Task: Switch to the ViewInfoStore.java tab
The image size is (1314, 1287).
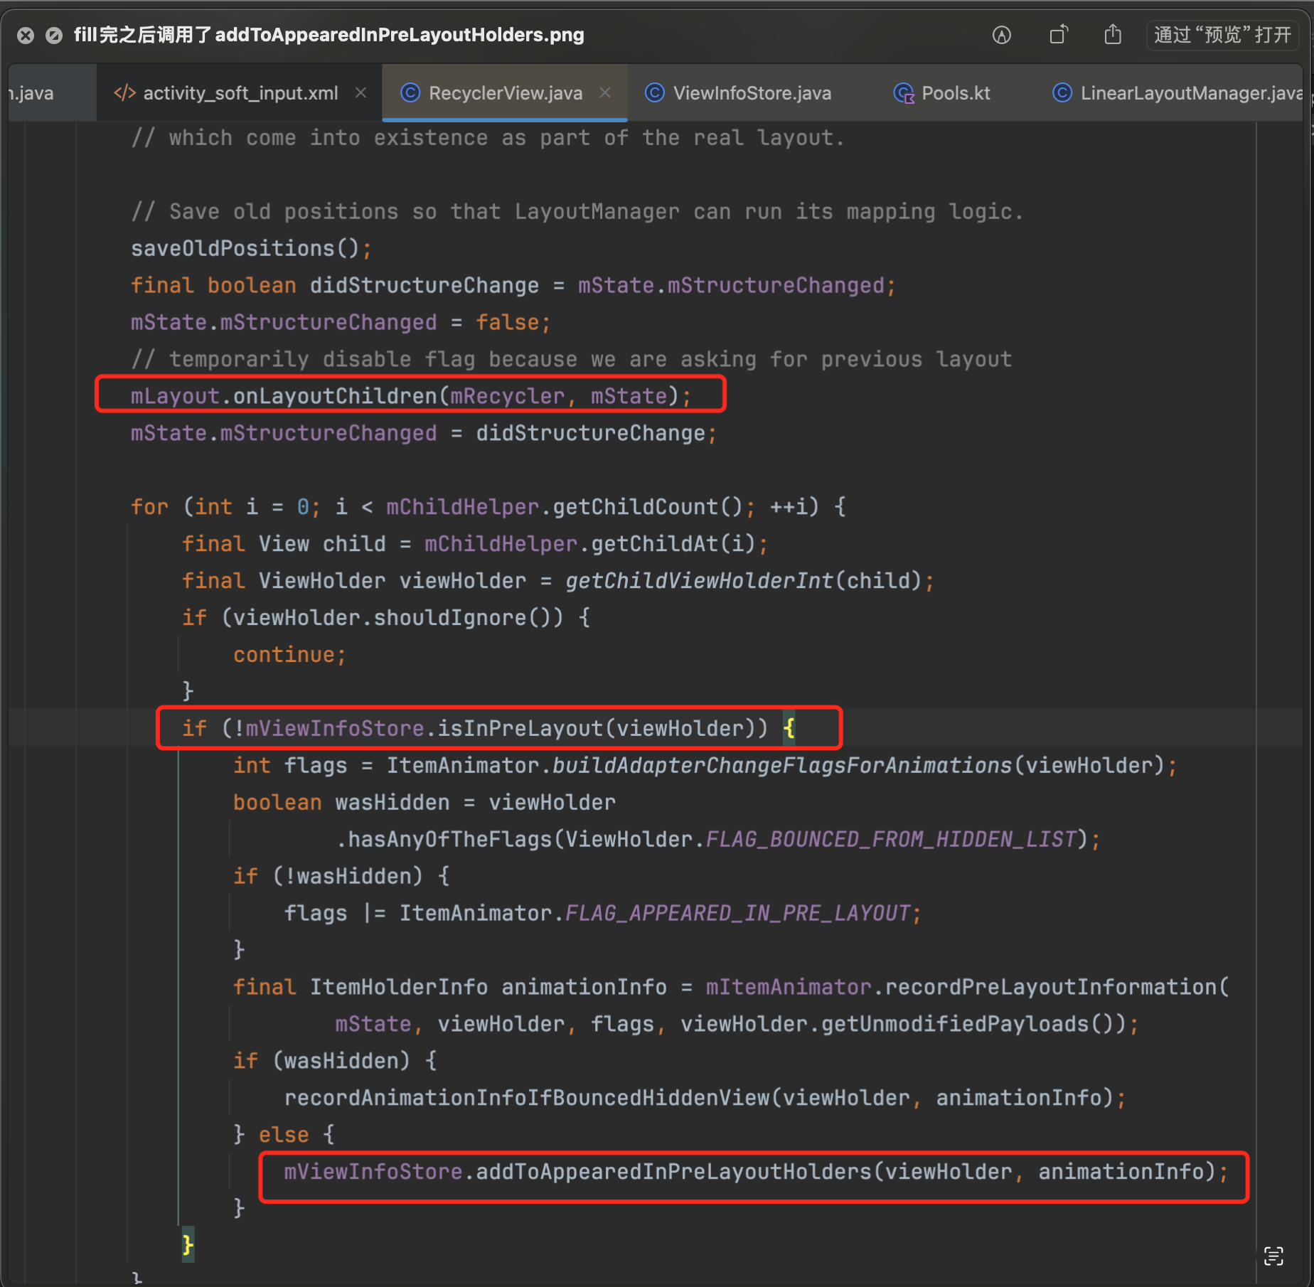Action: [x=752, y=93]
